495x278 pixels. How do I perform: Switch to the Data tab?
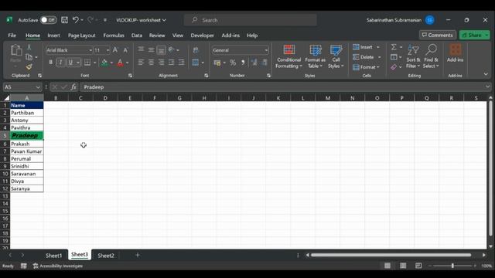click(137, 36)
